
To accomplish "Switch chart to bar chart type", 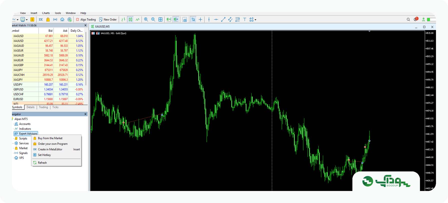I will (123, 20).
